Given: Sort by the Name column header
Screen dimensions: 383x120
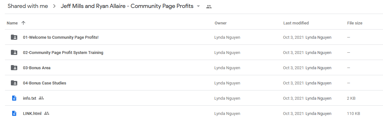Looking at the screenshot, I should click(x=12, y=23).
